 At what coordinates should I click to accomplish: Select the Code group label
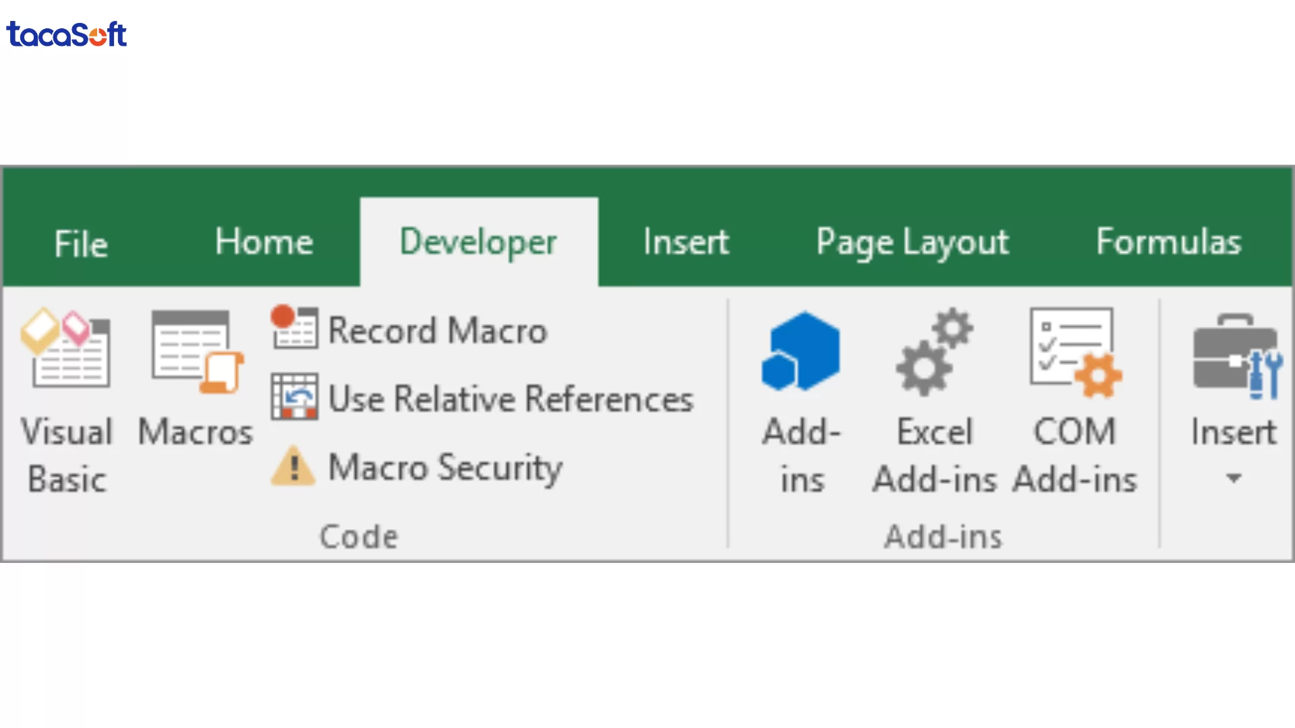pyautogui.click(x=359, y=536)
